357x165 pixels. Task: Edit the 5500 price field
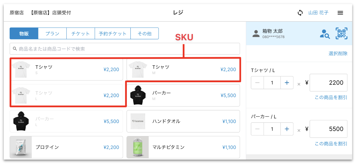click(328, 129)
